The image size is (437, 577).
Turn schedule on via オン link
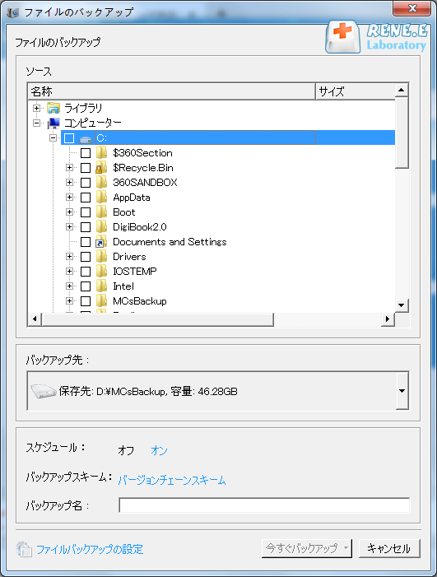tap(159, 450)
